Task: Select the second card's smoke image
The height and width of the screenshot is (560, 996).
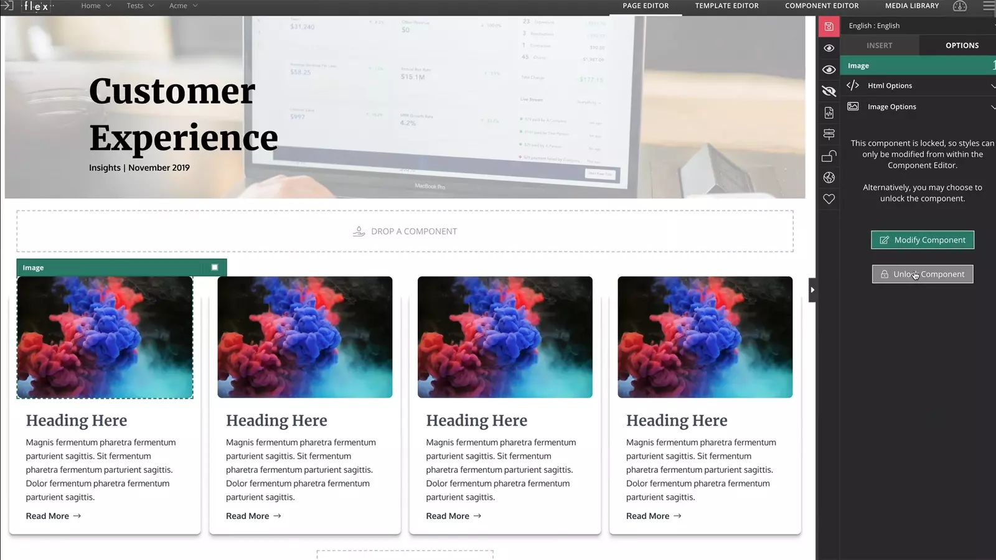Action: [x=305, y=337]
